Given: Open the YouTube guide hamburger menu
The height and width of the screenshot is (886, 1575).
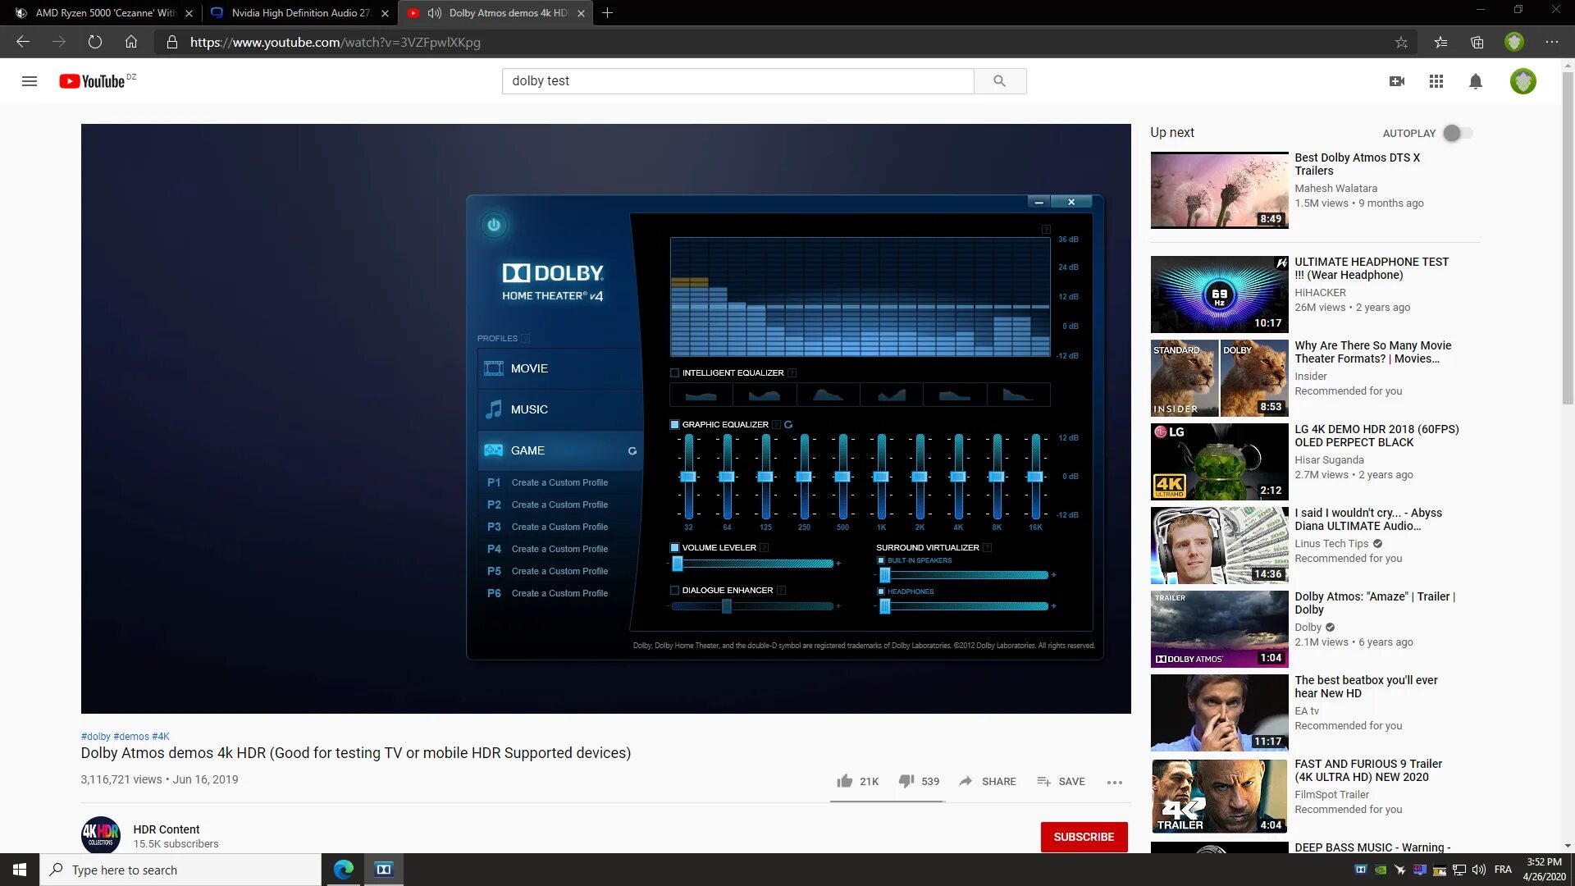Looking at the screenshot, I should pos(30,81).
